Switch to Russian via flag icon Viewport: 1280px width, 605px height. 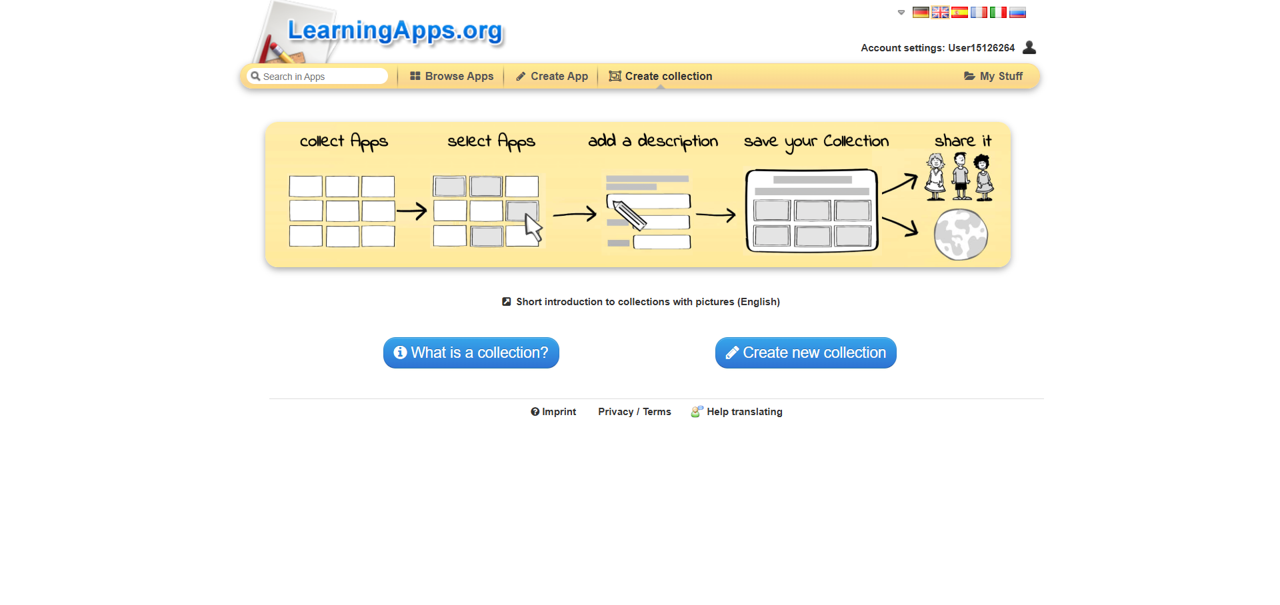click(x=1017, y=13)
